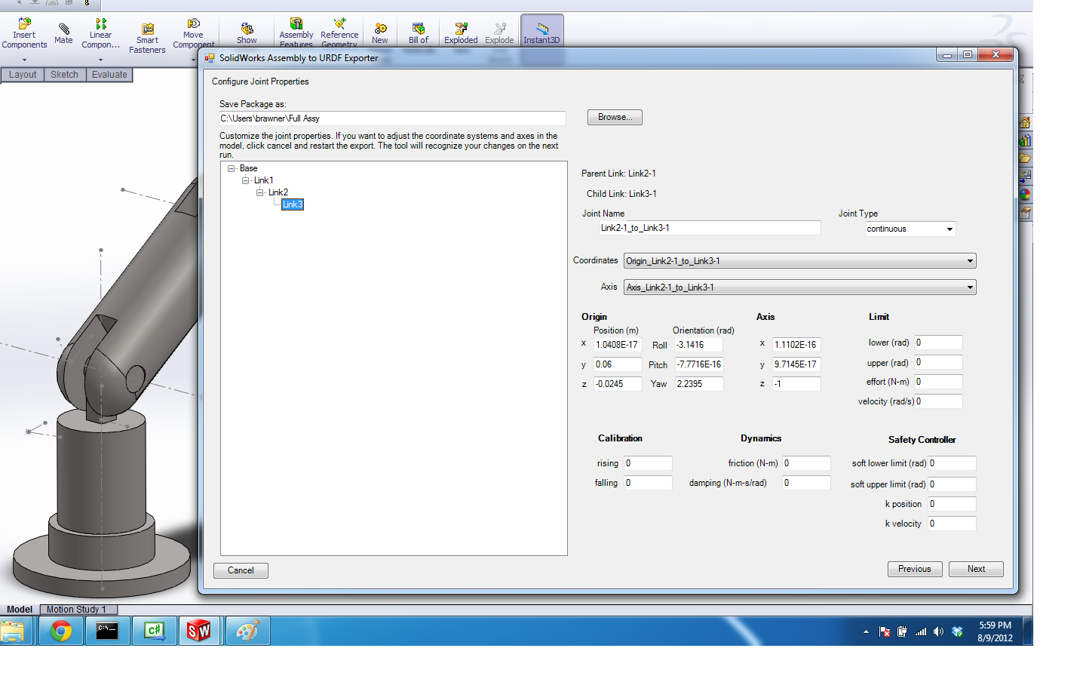1086x679 pixels.
Task: Click the Joint Name text field
Action: pyautogui.click(x=709, y=228)
